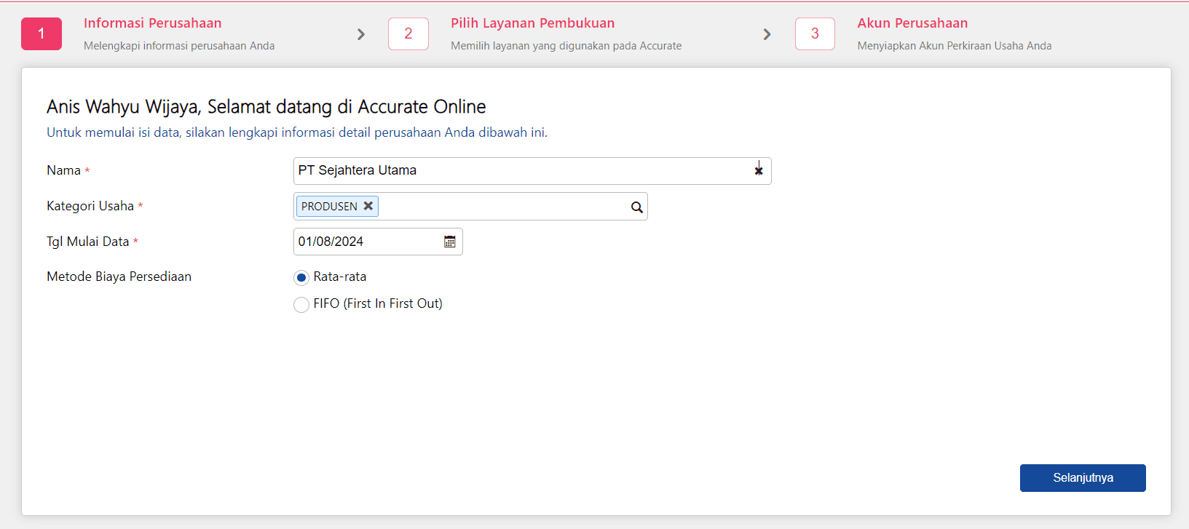Screen dimensions: 1189x529
Task: Choose the FIFO (First In First Out) option
Action: point(301,305)
